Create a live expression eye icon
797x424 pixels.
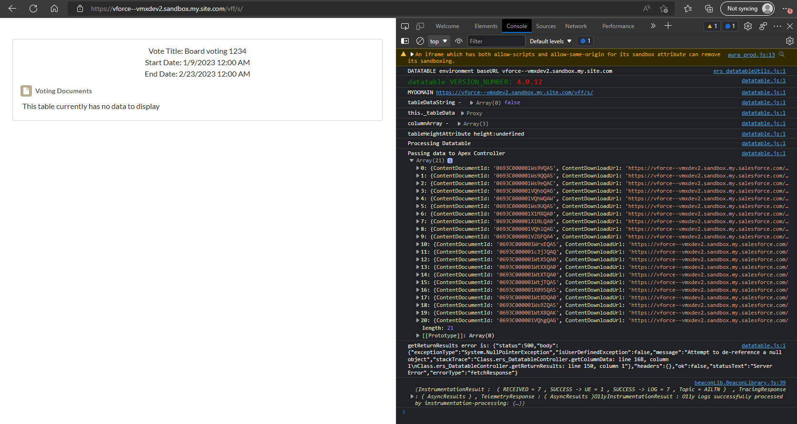(x=459, y=41)
